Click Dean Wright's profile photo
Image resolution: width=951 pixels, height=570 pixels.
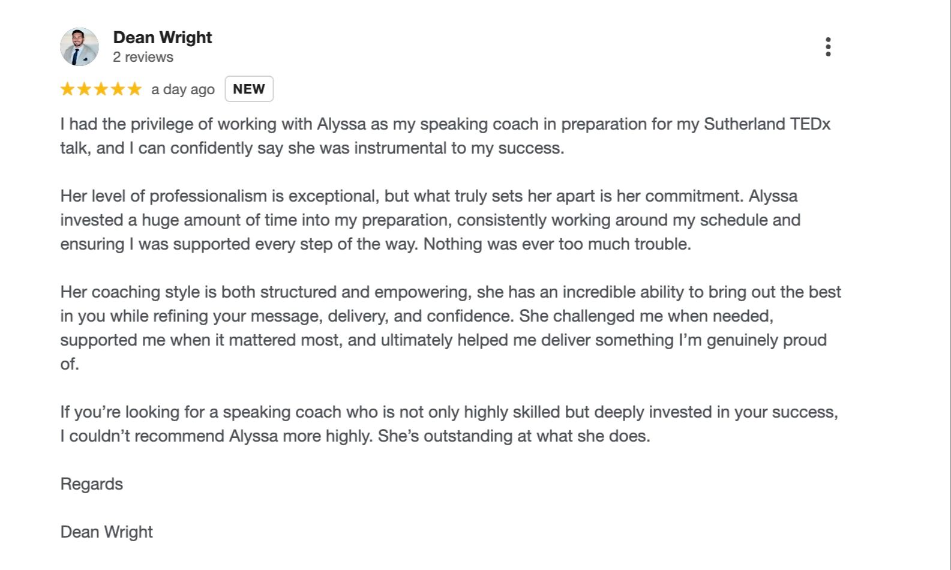(x=79, y=47)
